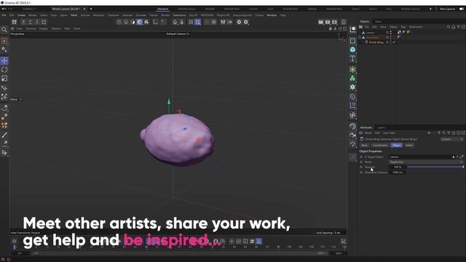
Task: Toggle the coordinate system icon next to Z
Action: pos(44,22)
